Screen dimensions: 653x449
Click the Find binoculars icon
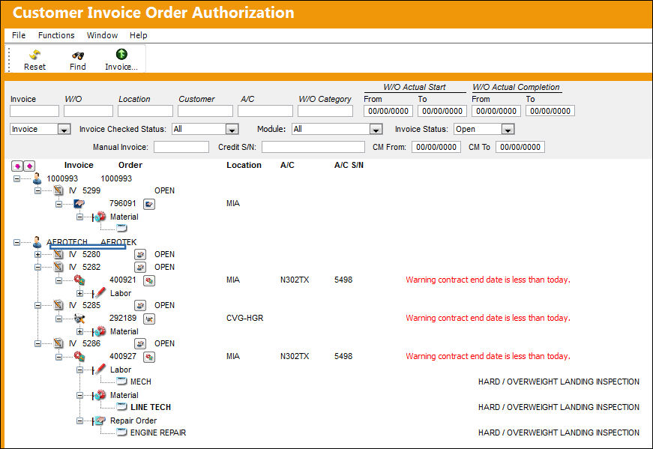[78, 55]
